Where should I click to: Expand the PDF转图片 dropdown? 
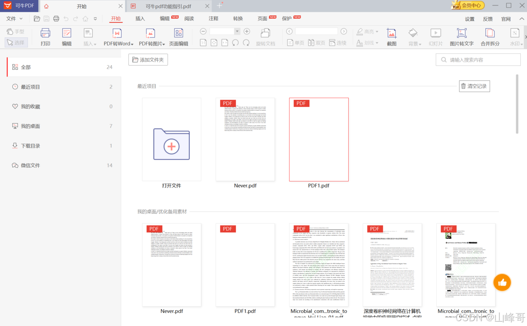(163, 44)
